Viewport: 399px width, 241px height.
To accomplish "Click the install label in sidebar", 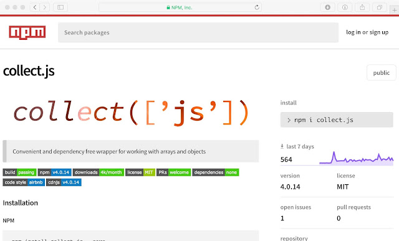I will tap(288, 103).
